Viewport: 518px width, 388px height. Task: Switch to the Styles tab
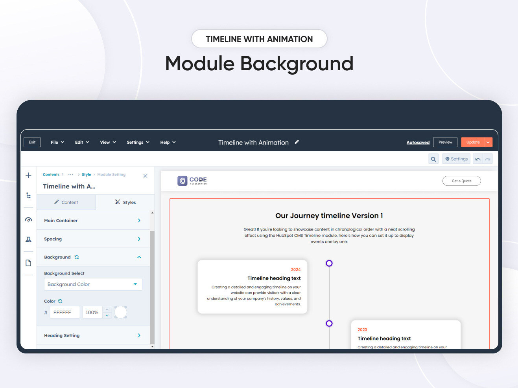(x=125, y=202)
